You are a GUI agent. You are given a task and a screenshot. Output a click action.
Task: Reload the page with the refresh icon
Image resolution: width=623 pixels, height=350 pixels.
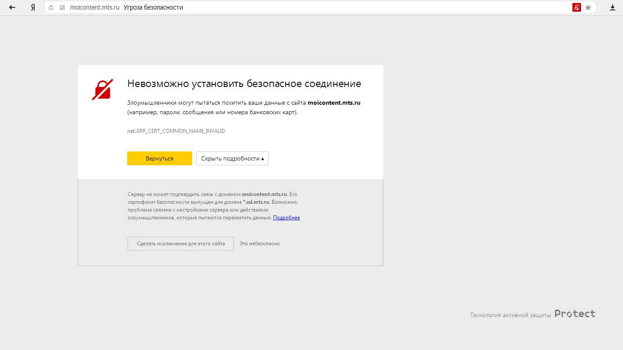51,7
